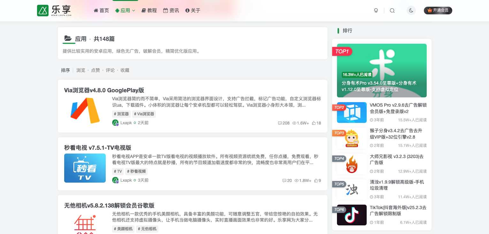Click the 猴子分身 app icon
This screenshot has width=489, height=234.
pos(352,138)
